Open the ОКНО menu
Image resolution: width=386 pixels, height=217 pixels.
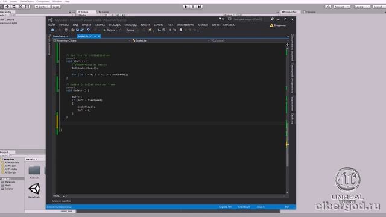(215, 25)
